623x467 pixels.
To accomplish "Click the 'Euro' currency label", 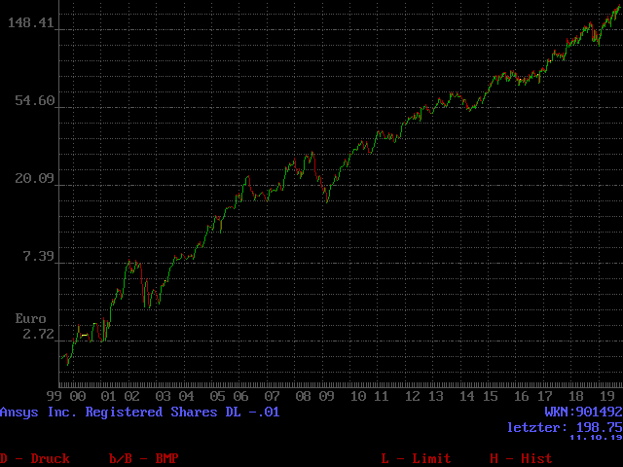I will (31, 318).
